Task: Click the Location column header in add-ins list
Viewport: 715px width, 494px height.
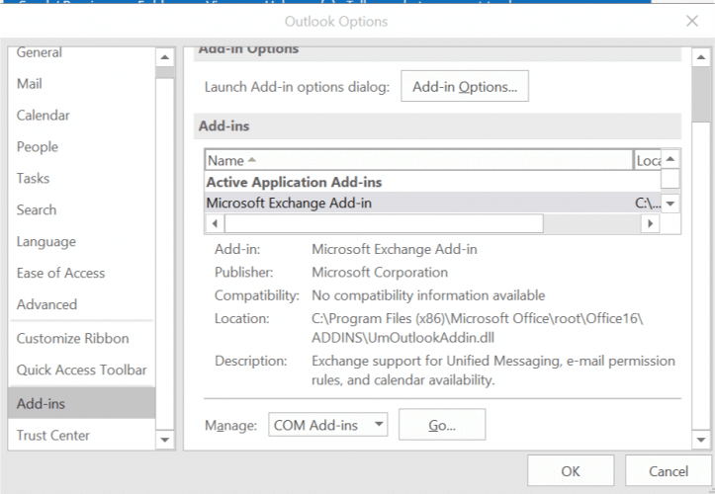Action: 648,160
